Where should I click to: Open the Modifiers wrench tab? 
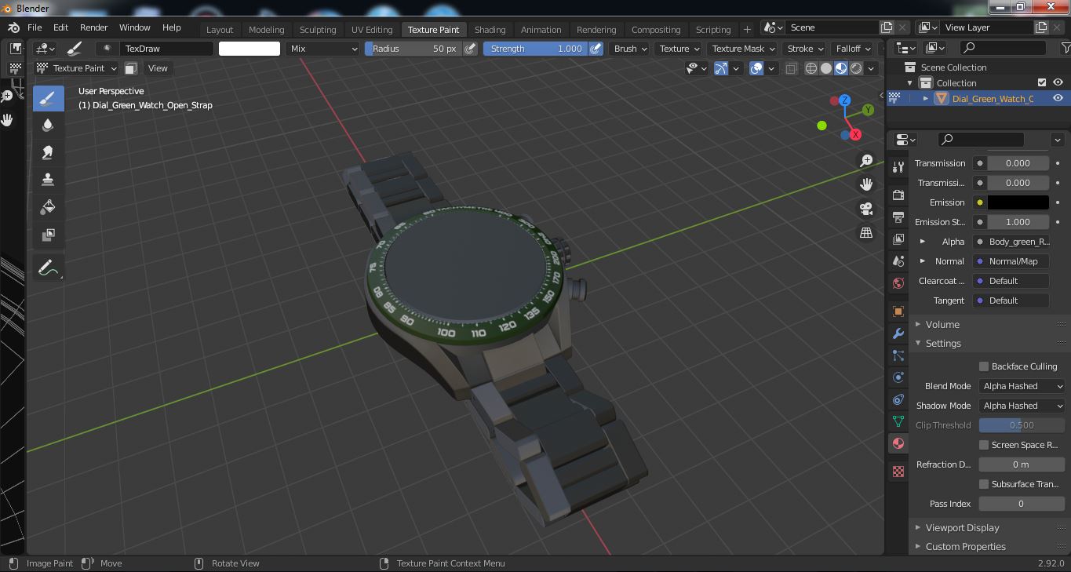click(x=898, y=333)
